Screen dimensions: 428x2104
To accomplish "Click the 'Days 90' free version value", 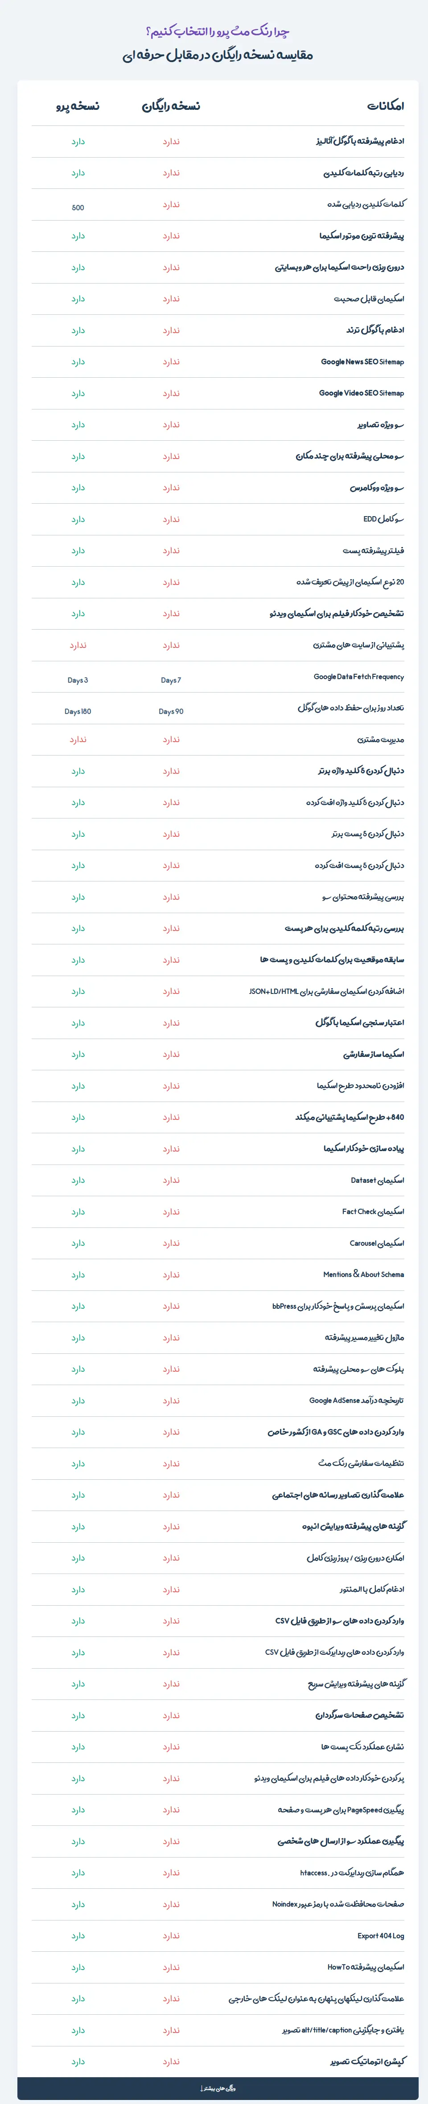I will point(171,711).
